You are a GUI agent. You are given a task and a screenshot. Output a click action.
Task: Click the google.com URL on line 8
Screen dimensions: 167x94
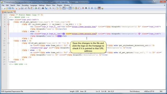(84, 34)
